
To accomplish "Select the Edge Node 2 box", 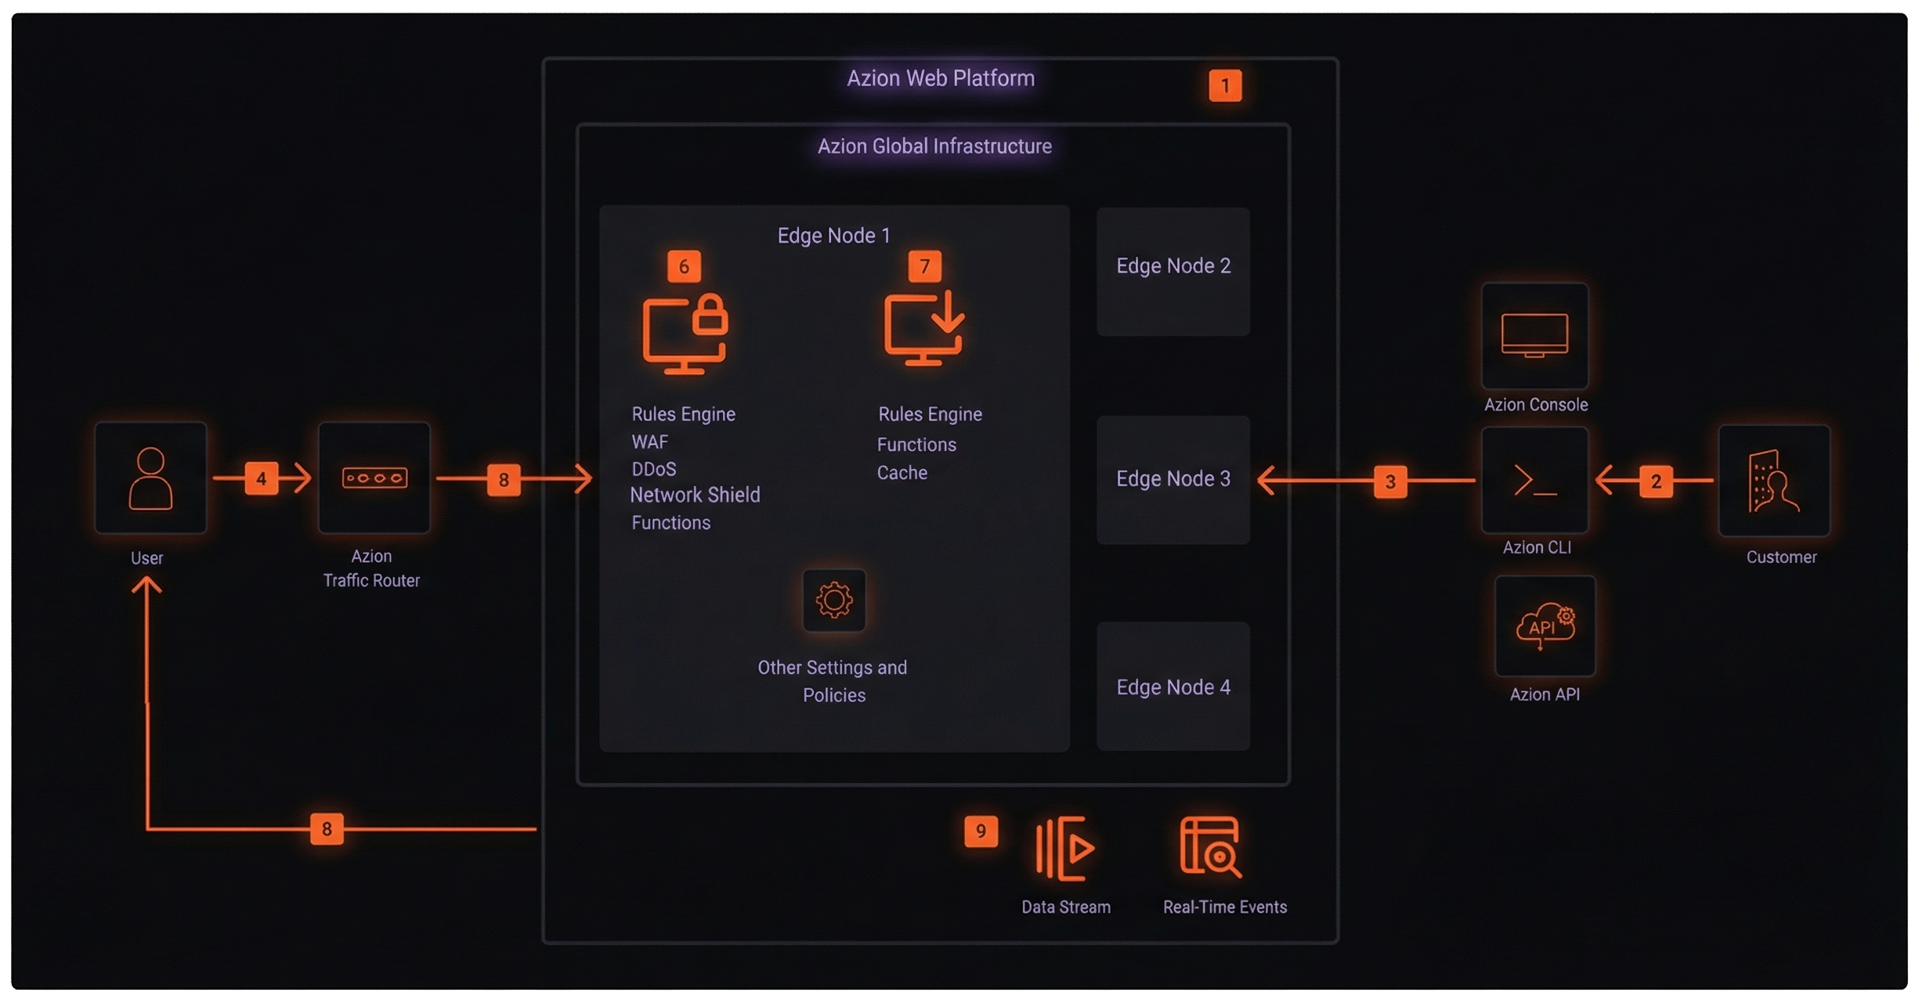I will coord(1173,272).
